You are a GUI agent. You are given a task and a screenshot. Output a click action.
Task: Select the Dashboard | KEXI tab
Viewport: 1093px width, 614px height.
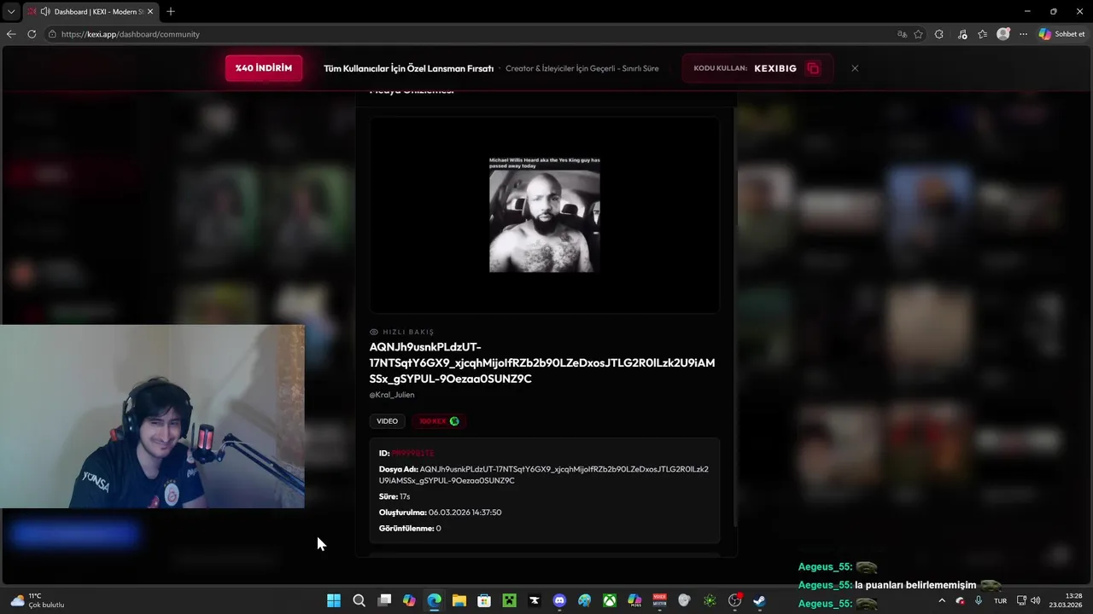coord(90,11)
